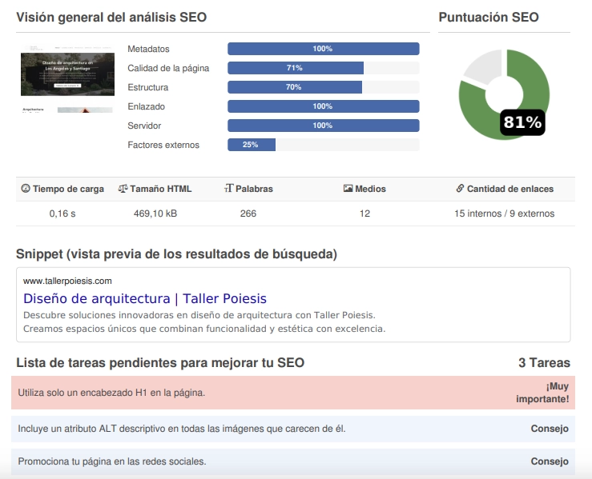Click the www.tallerpoiesis.com snippet URL
The width and height of the screenshot is (592, 479).
[67, 281]
